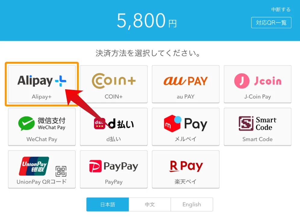The image size is (300, 219).
Task: Choose the WeChat Pay green logo
Action: tap(27, 123)
